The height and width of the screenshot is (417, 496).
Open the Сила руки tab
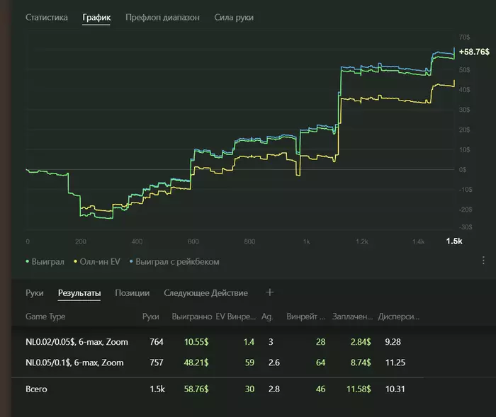[234, 18]
